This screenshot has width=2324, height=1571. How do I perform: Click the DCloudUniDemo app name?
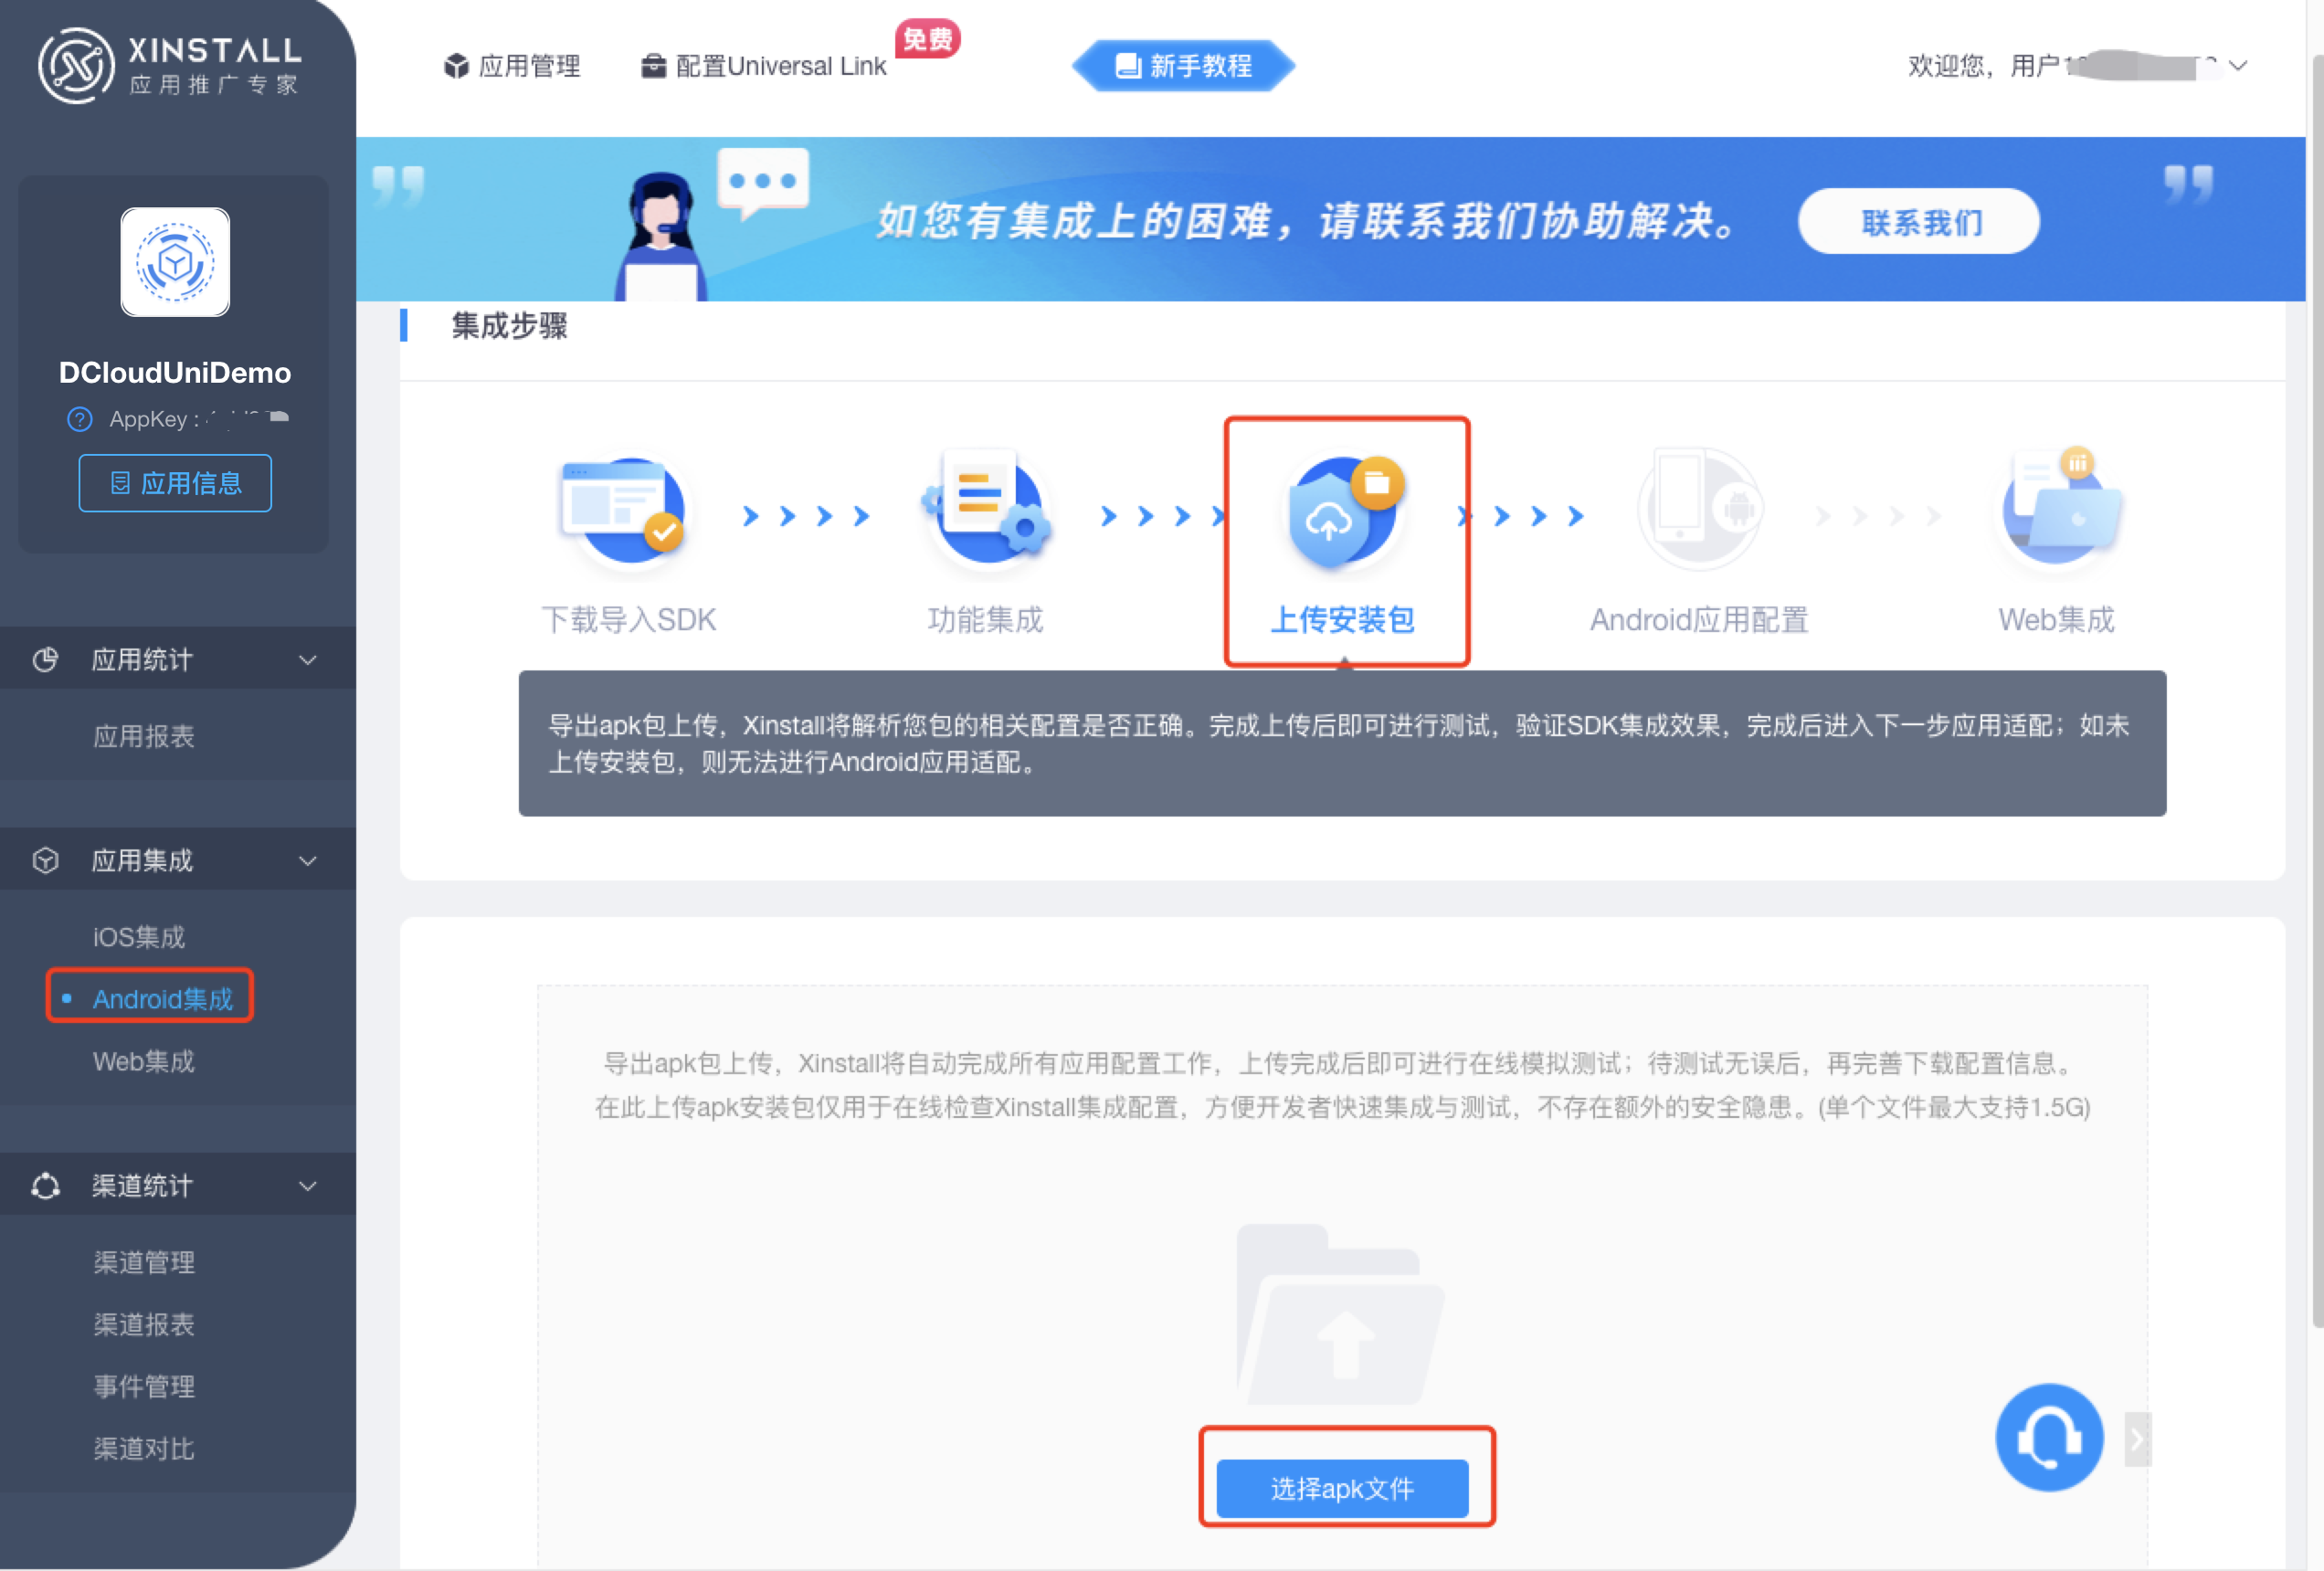[175, 373]
